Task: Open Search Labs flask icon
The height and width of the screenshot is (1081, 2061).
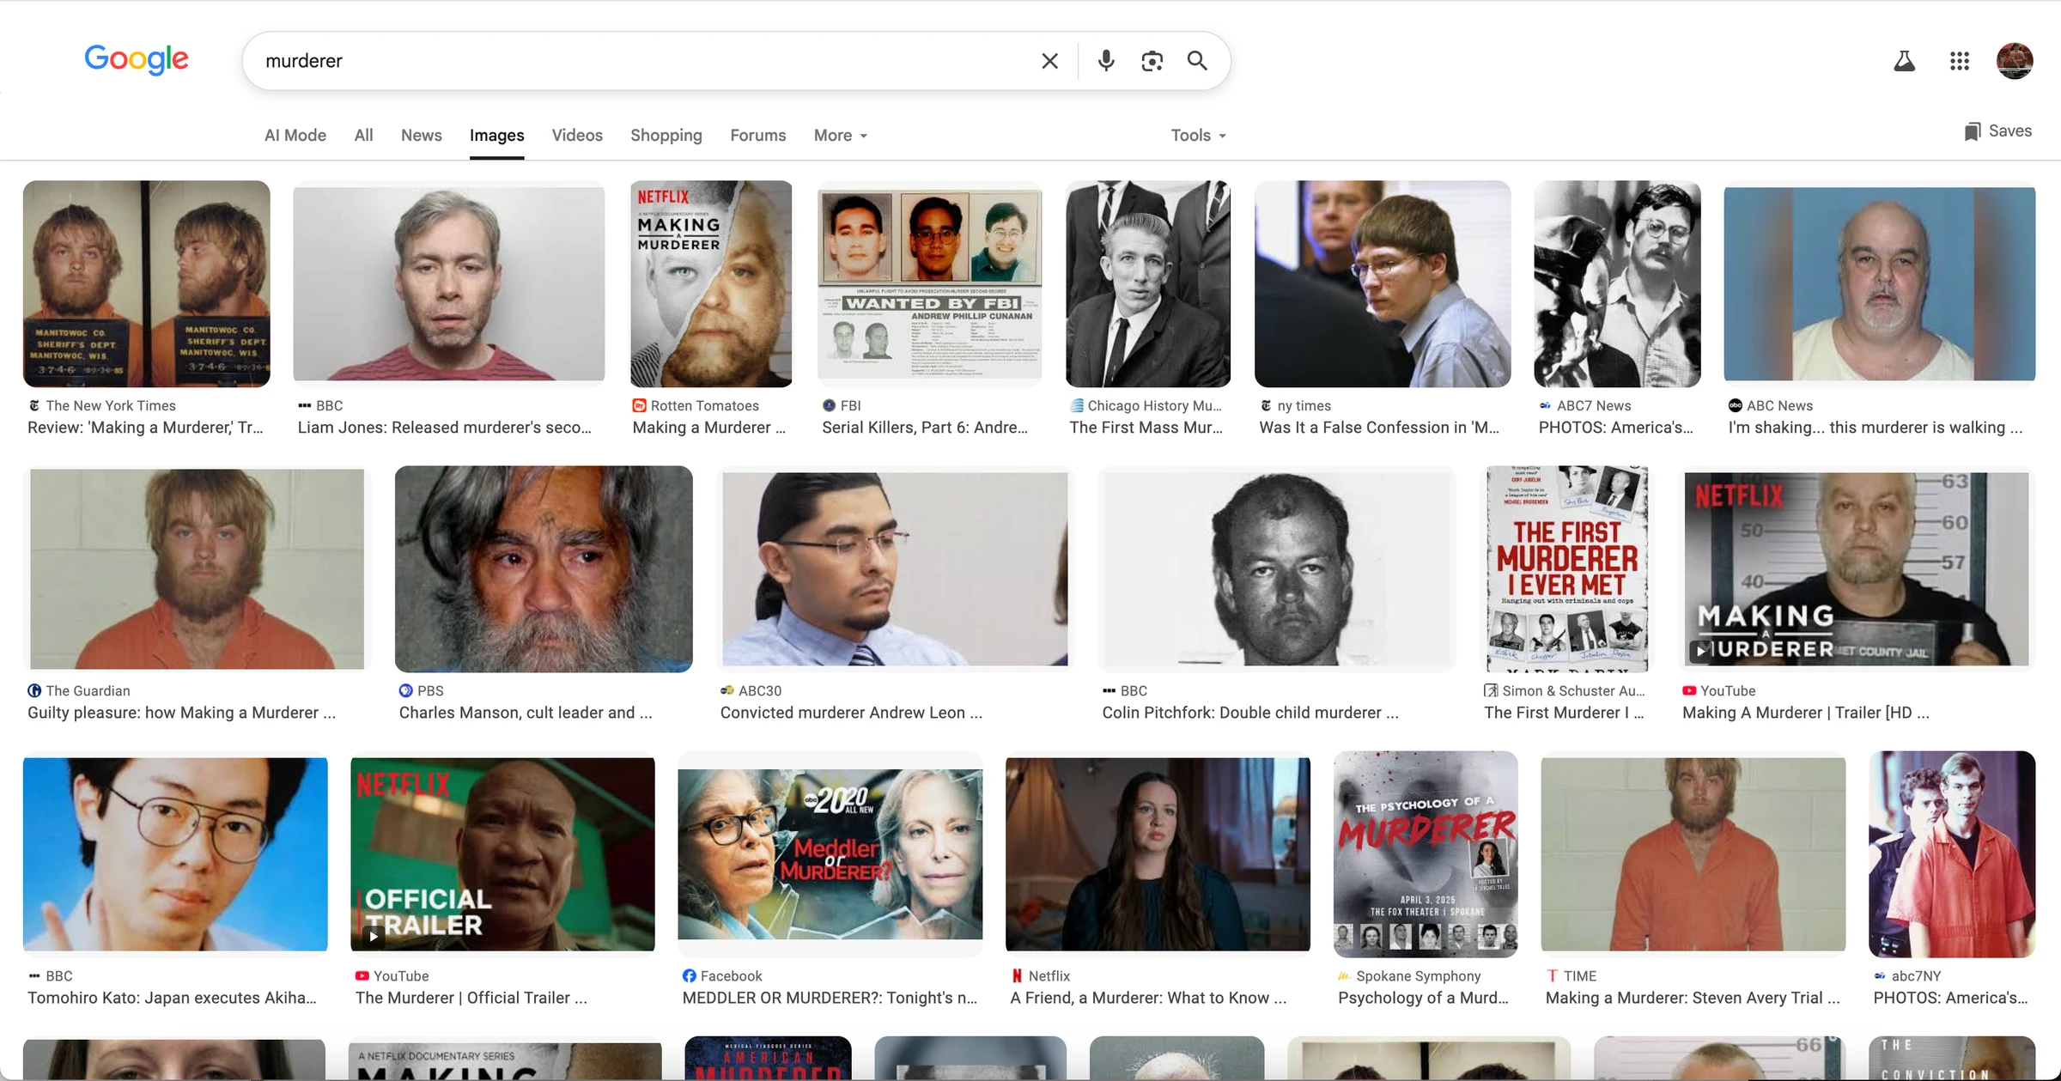Action: [x=1904, y=61]
